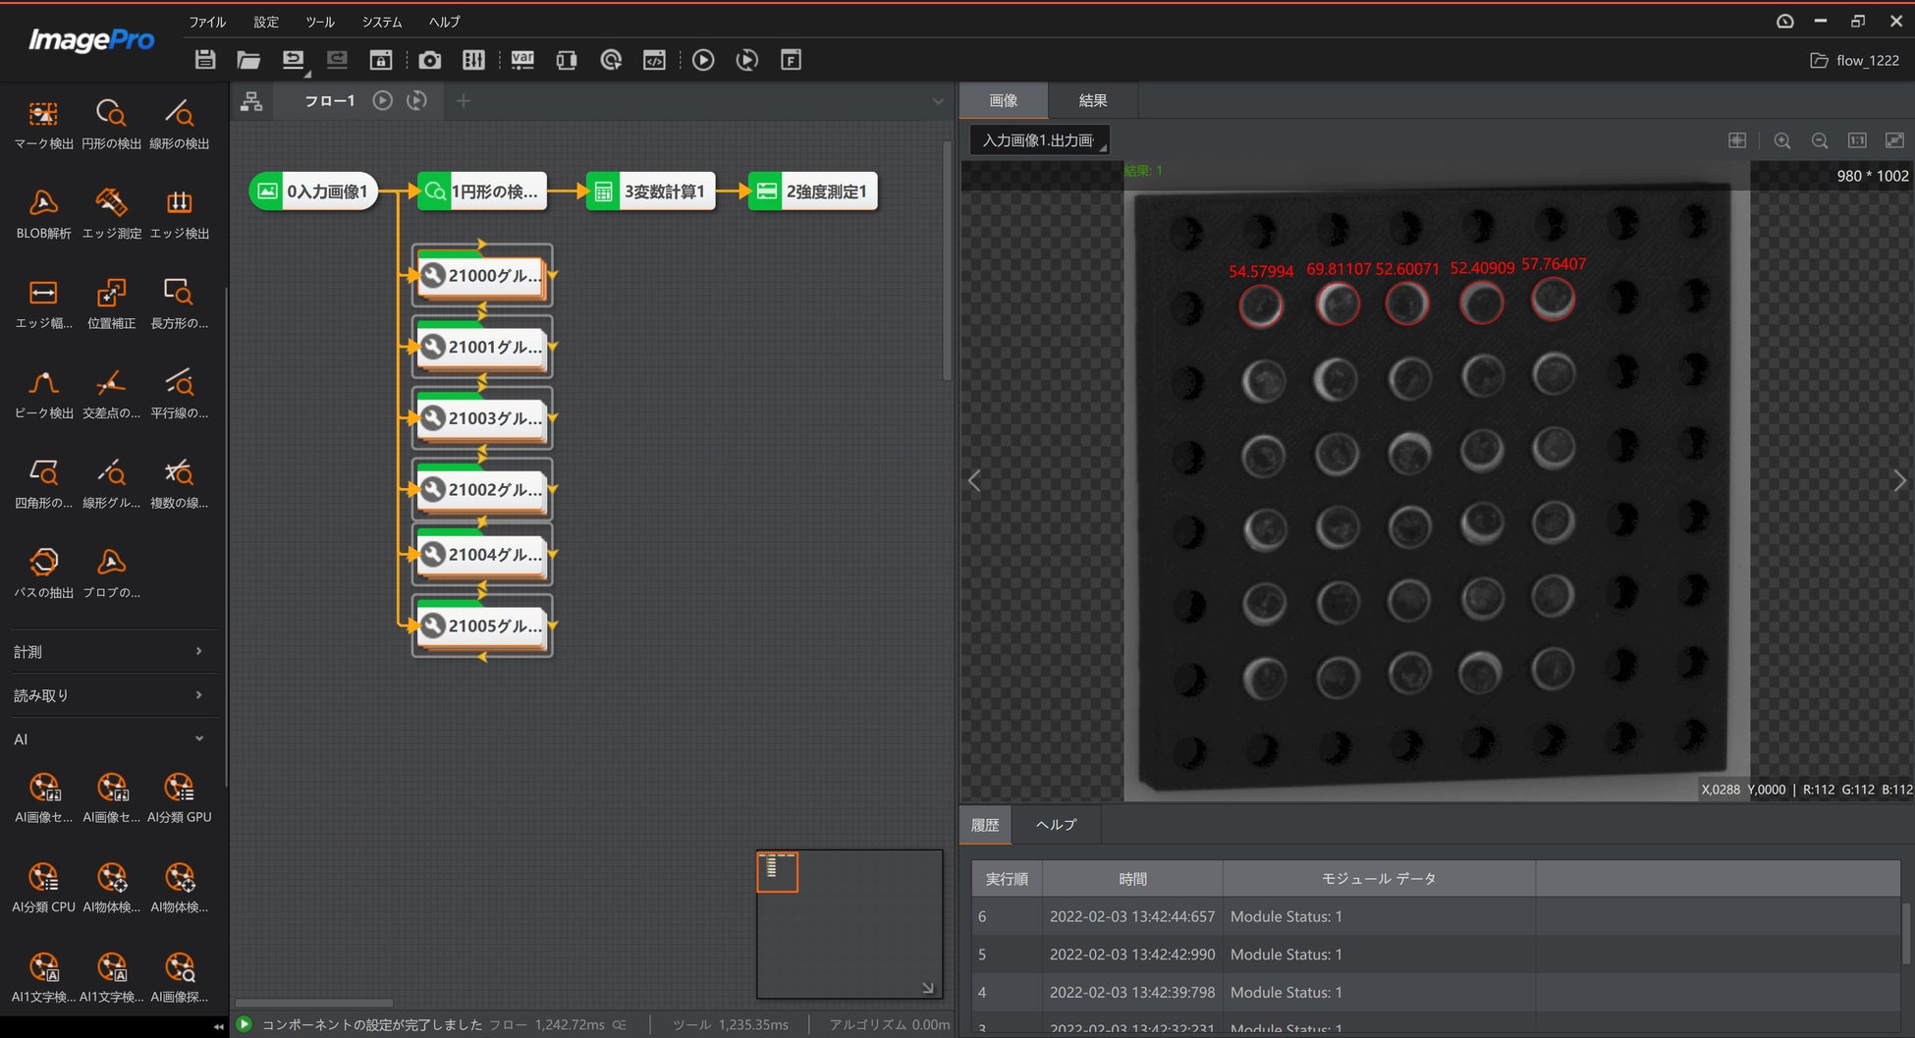Select the AI分類 GPU tool
The width and height of the screenshot is (1915, 1038).
pyautogui.click(x=179, y=798)
